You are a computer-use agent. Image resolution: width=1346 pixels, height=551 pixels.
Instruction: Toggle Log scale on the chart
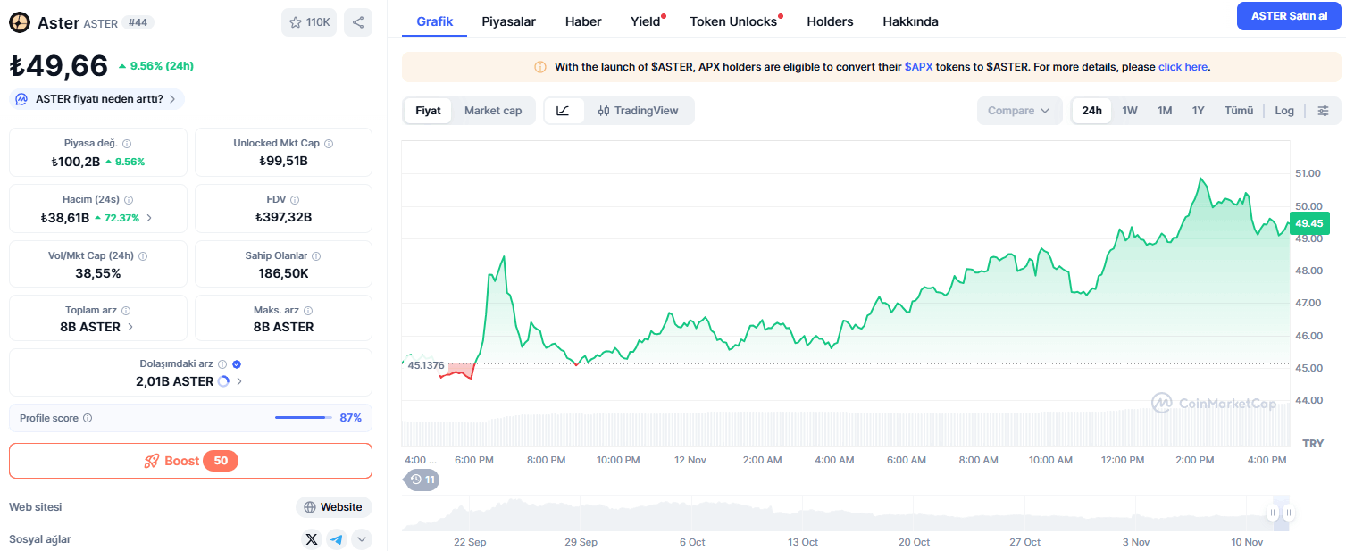click(1284, 111)
